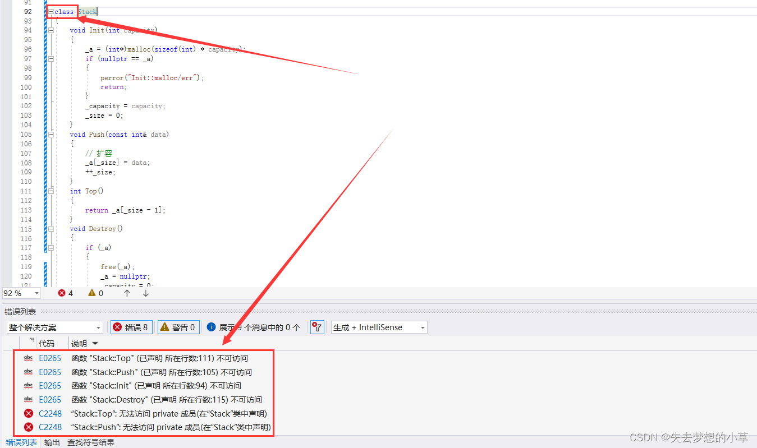757x448 pixels.
Task: Click the free(_a); code line
Action: (118, 267)
